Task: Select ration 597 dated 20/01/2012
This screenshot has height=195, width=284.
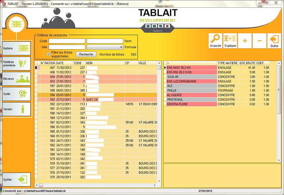Action: pos(96,86)
